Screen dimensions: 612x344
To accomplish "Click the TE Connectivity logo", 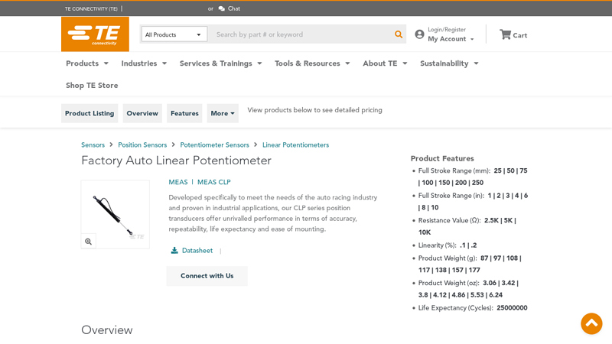I will [x=95, y=34].
